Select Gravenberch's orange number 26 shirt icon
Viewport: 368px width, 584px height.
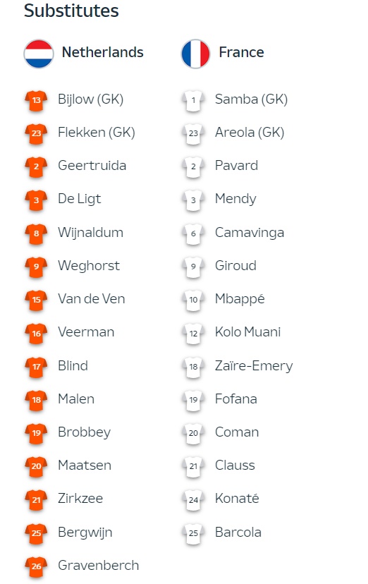point(36,567)
